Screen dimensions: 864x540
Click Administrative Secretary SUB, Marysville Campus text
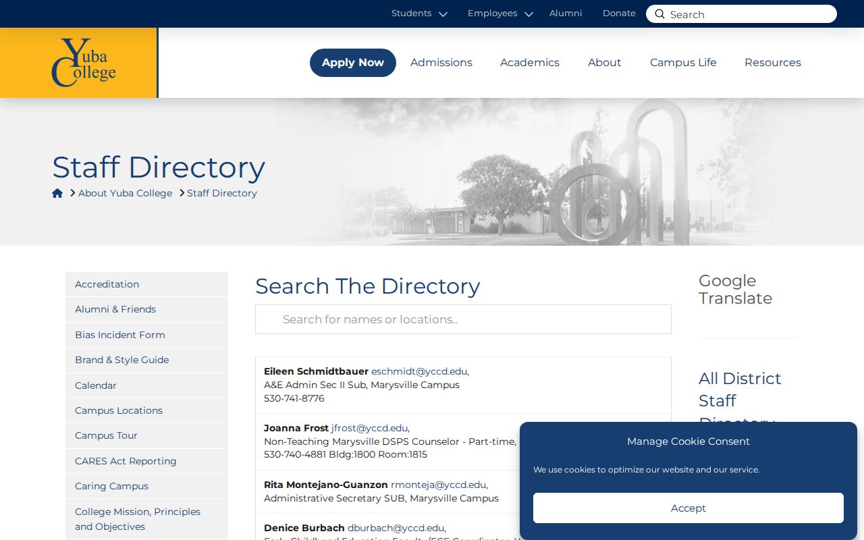tap(381, 498)
